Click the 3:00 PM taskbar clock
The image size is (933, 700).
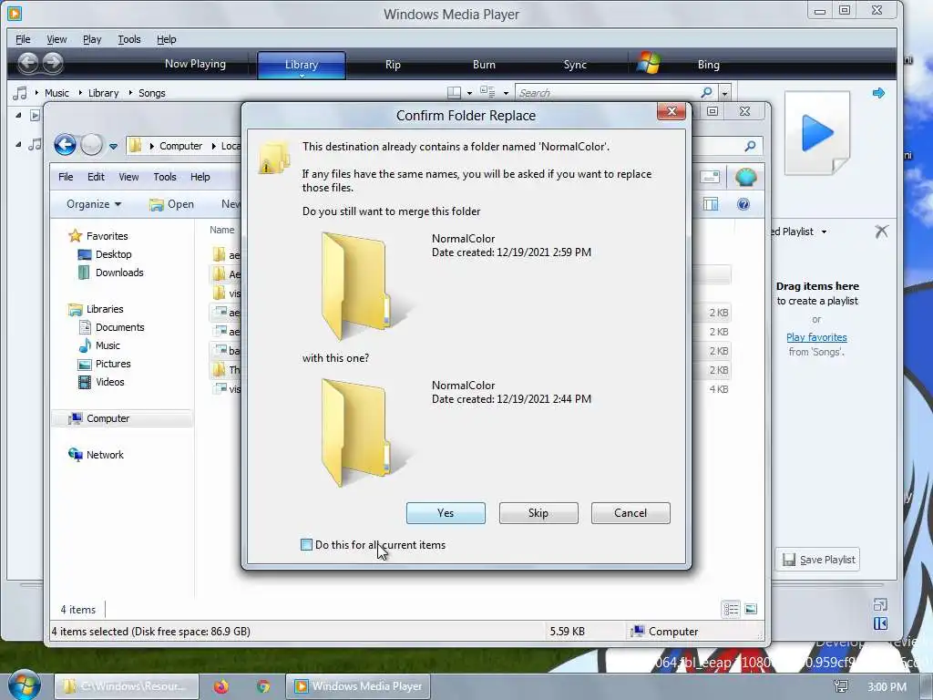887,687
